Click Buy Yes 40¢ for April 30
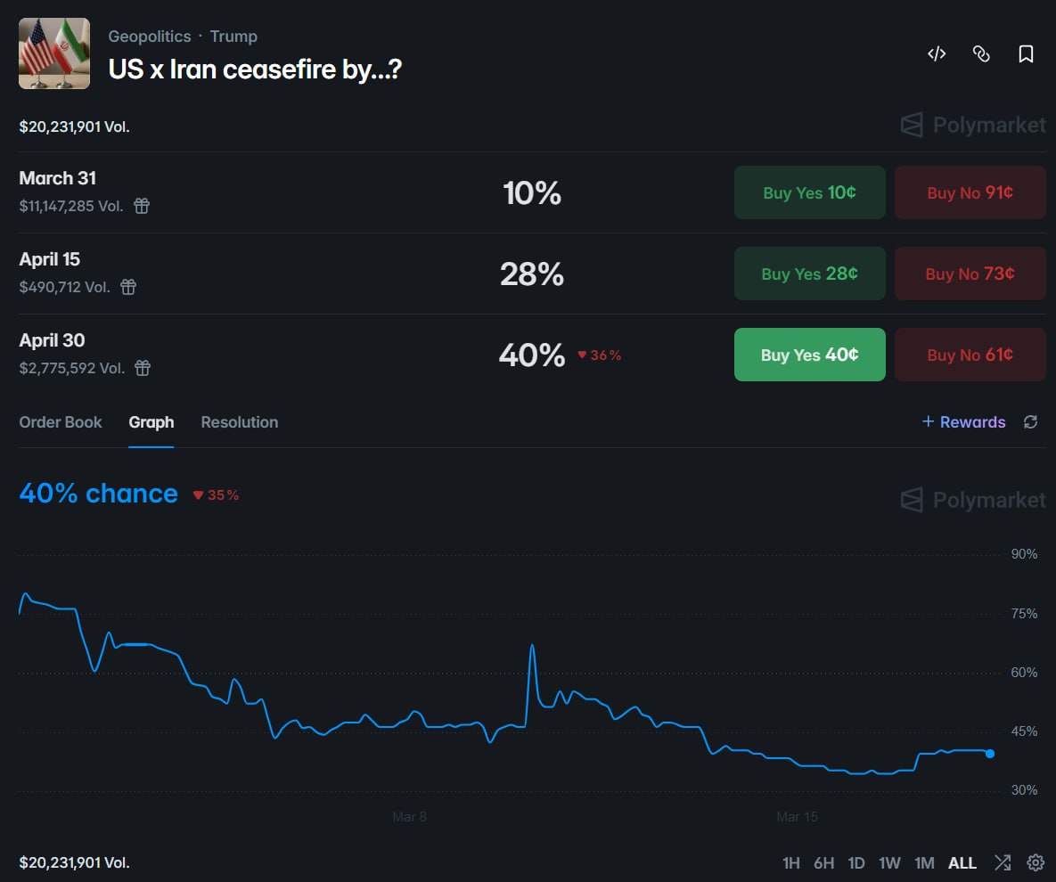1056x882 pixels. point(809,354)
